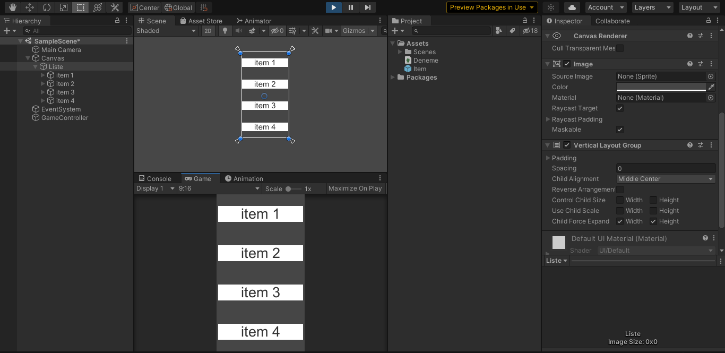The width and height of the screenshot is (725, 353).
Task: Click the Image Color swatch
Action: click(x=661, y=87)
